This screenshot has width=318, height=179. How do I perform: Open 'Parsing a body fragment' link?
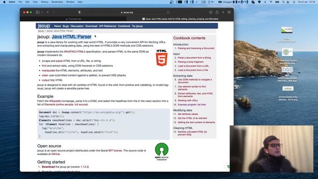191,62
